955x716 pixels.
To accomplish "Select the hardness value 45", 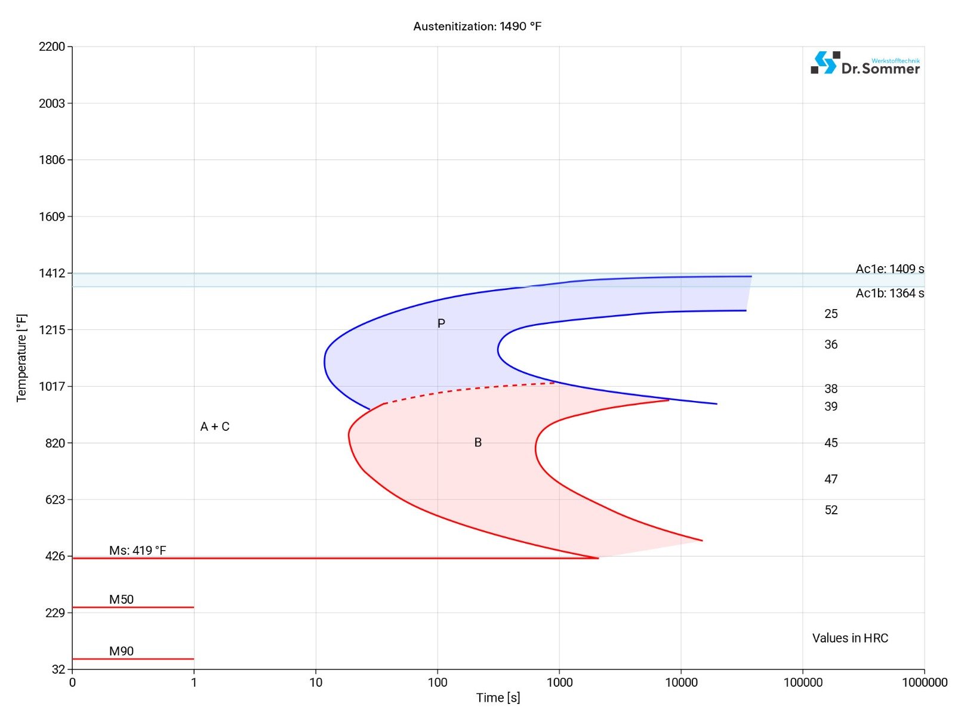I will pyautogui.click(x=831, y=443).
